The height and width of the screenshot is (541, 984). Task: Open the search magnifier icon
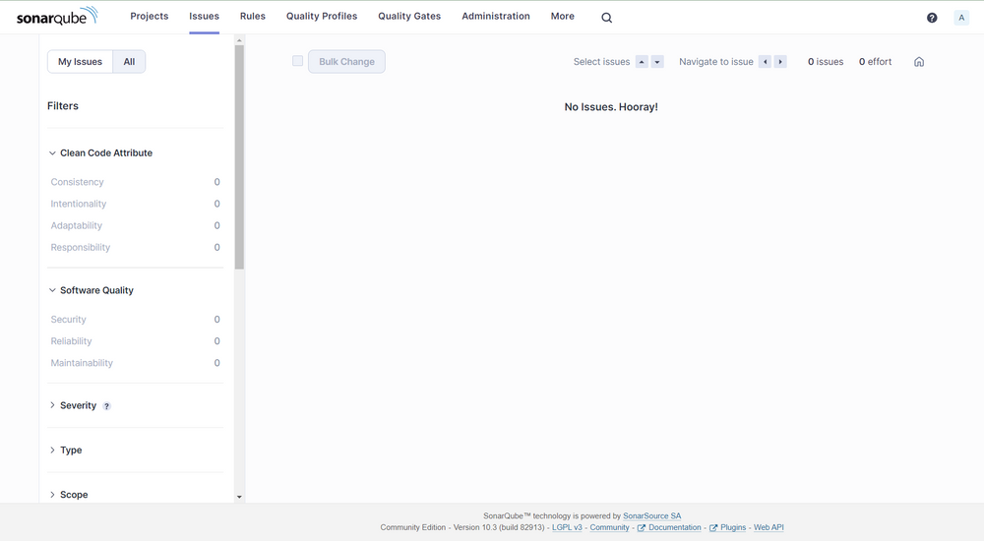pyautogui.click(x=606, y=18)
